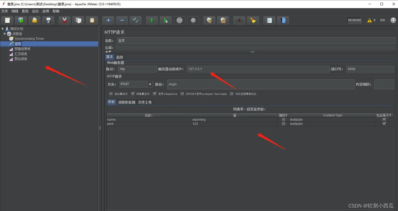This screenshot has height=211, width=398.
Task: Select the 汇总报告 listener
Action: point(21,54)
